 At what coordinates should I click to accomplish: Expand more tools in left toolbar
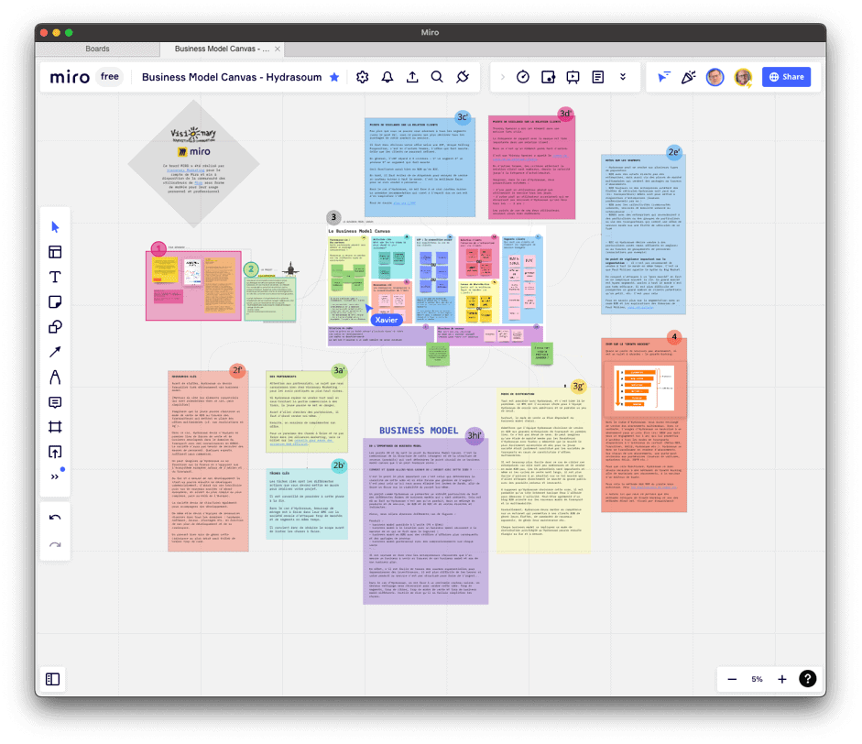click(55, 476)
